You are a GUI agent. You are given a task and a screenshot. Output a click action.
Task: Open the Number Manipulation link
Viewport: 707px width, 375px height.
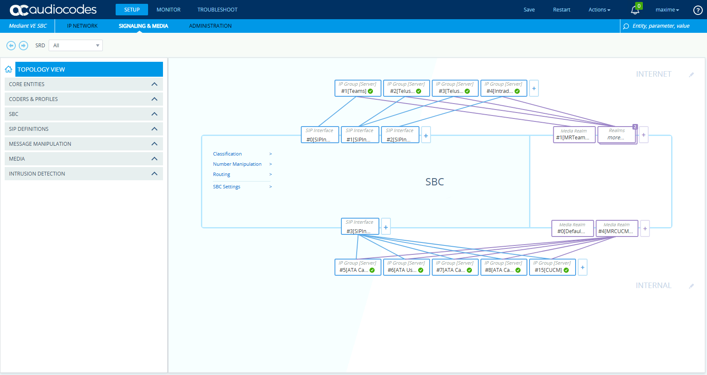pos(237,164)
